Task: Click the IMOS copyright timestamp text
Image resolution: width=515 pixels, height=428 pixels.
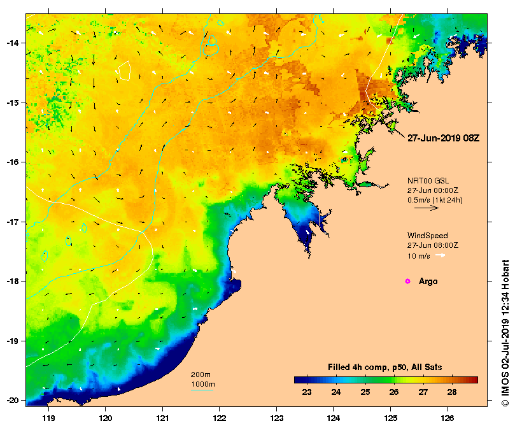Action: click(505, 332)
